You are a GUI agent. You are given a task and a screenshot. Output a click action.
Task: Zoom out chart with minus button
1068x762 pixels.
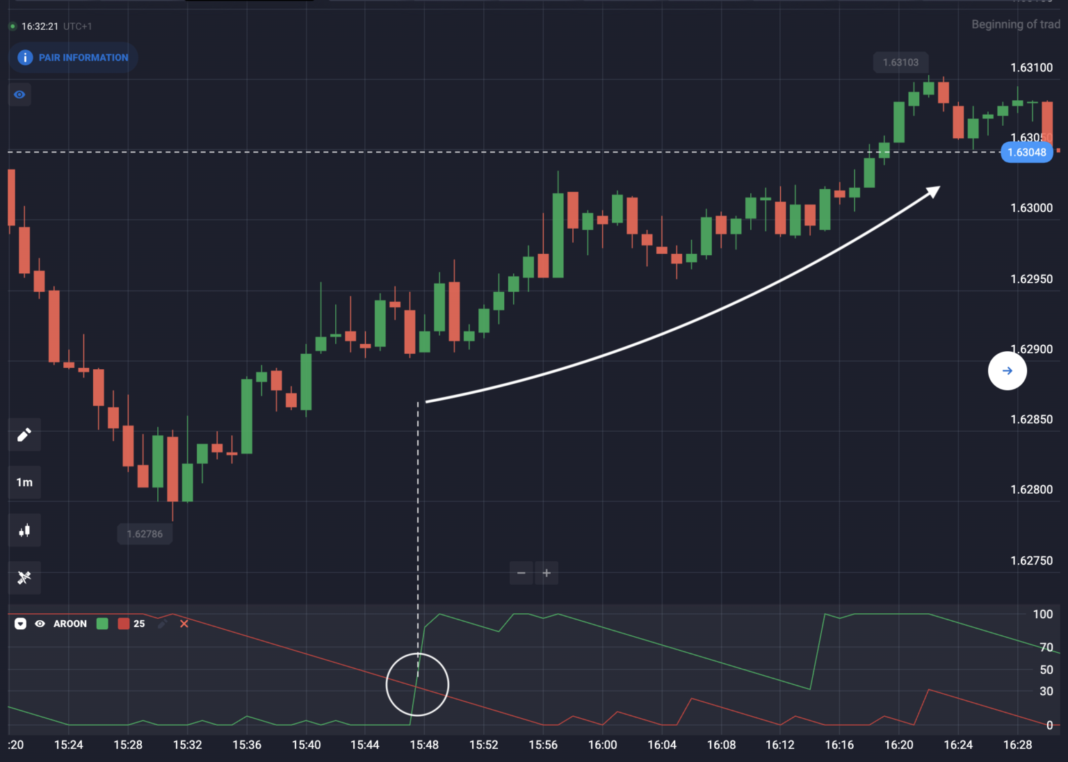click(x=521, y=574)
